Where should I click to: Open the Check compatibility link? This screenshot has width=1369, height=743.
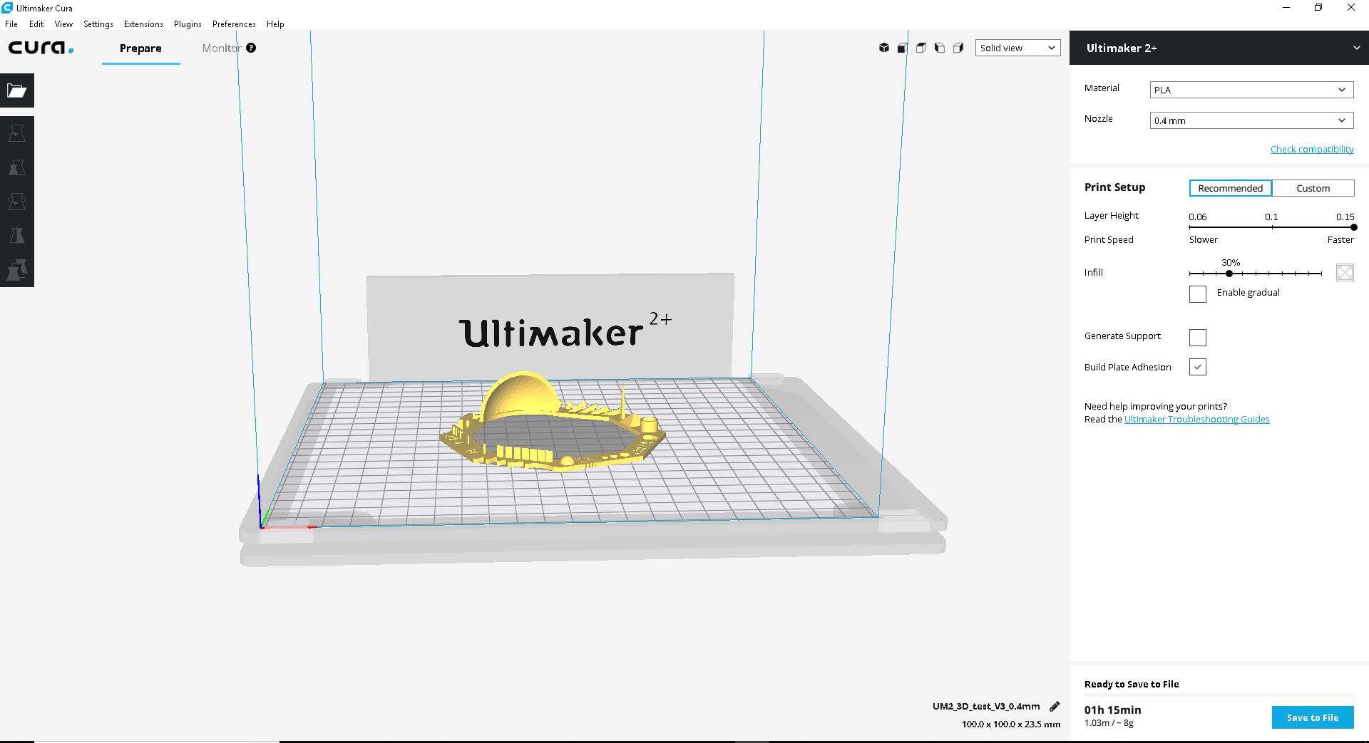tap(1312, 149)
